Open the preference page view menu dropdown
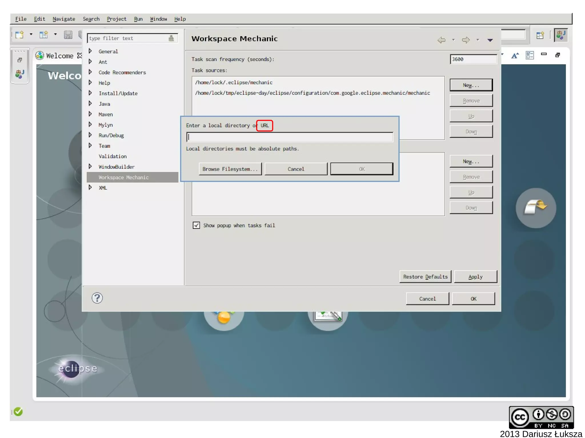This screenshot has width=585, height=438. click(x=490, y=40)
